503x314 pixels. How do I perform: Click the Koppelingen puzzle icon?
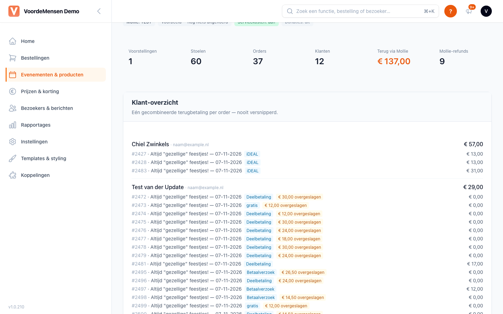(13, 175)
